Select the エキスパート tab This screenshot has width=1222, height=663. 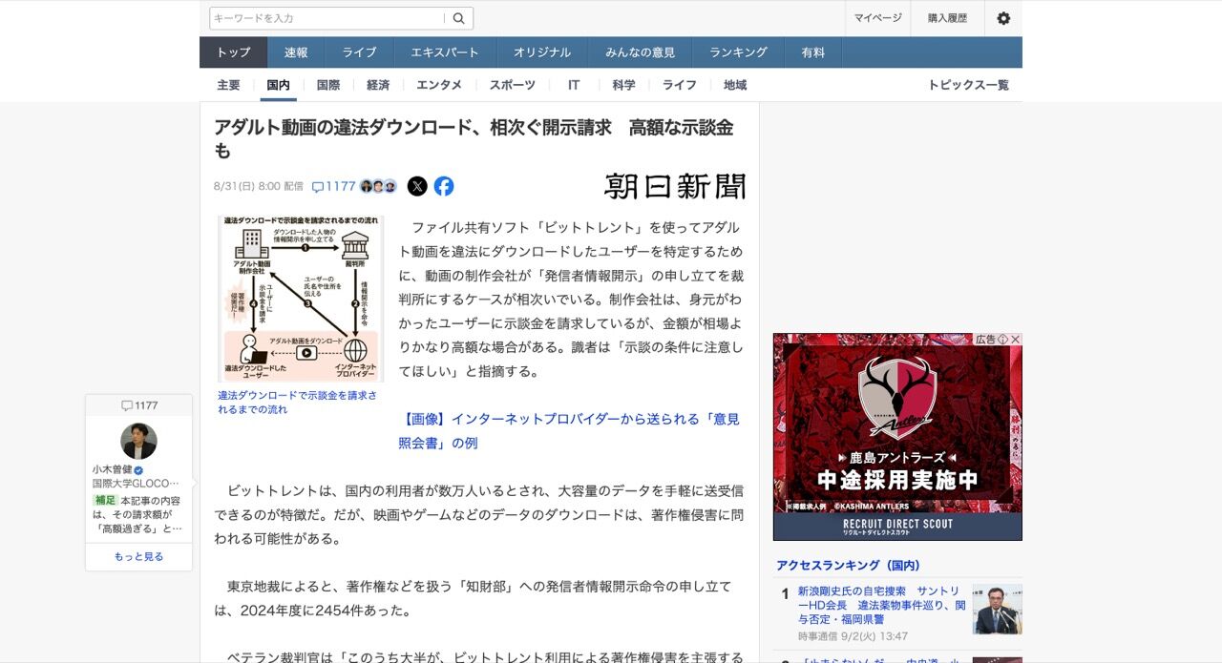(x=445, y=52)
